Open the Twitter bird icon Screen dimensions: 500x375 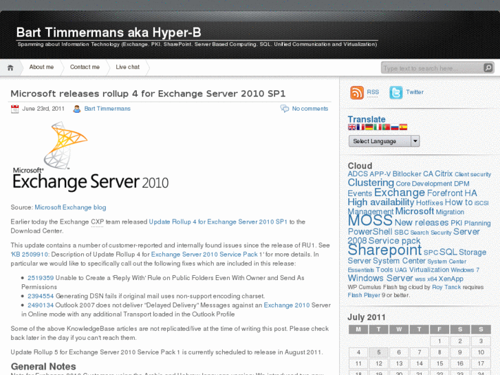[395, 93]
